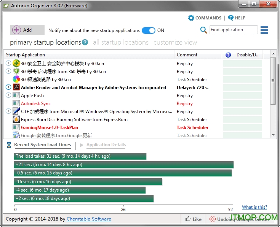Click the Add startup item button
The height and width of the screenshot is (227, 280).
click(27, 30)
